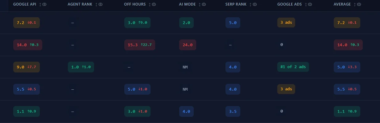Sort by the GOOGLE API column arrows

[x=40, y=4]
